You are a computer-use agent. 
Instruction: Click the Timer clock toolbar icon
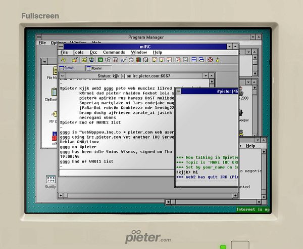131,60
